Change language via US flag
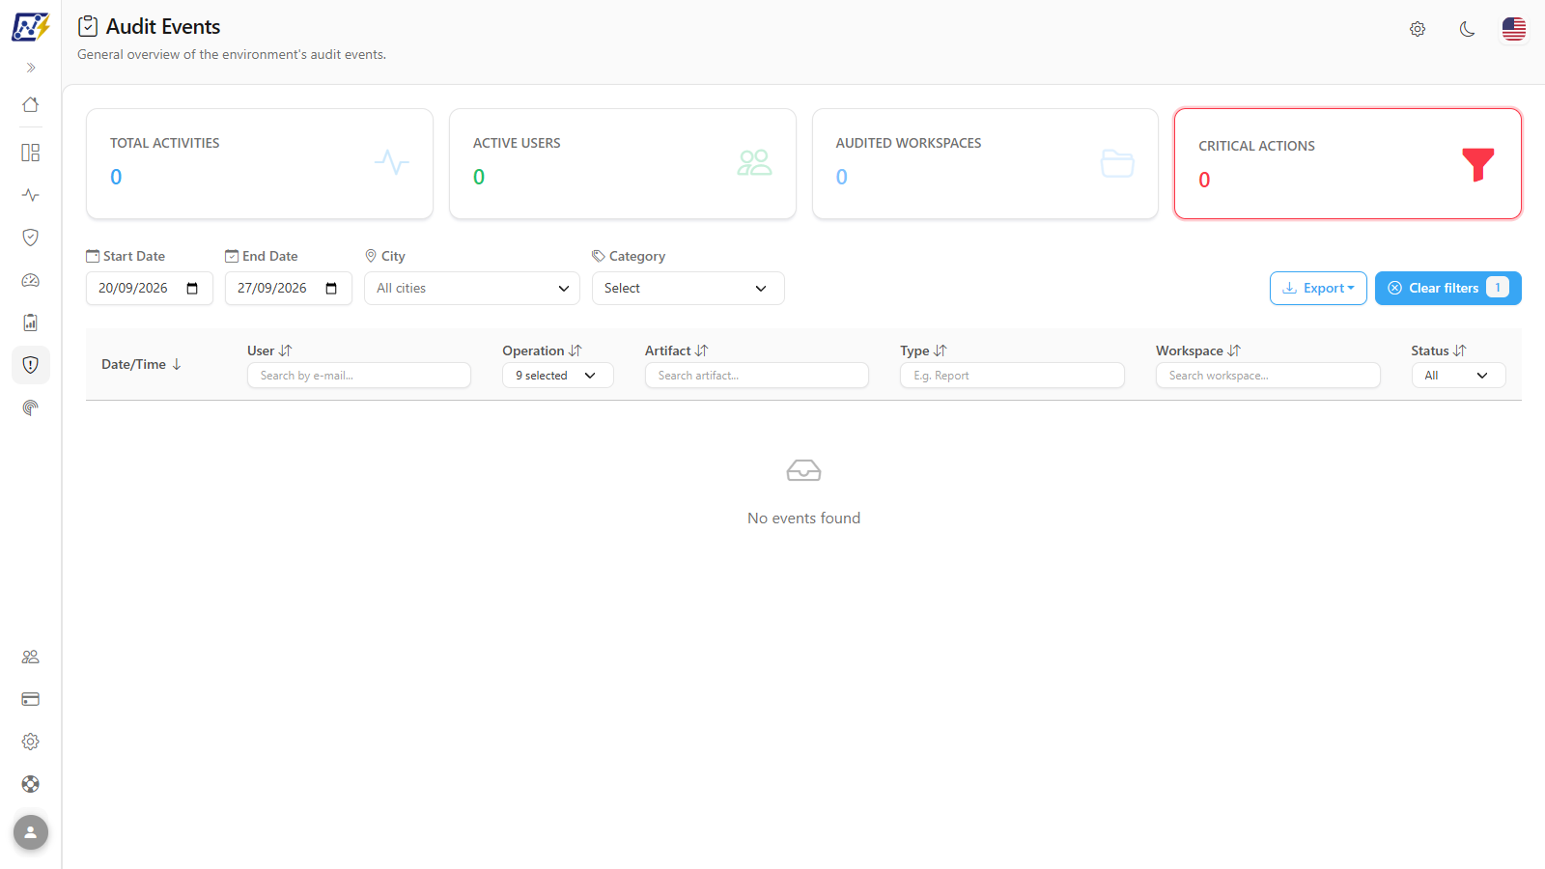This screenshot has width=1545, height=869. [x=1514, y=29]
